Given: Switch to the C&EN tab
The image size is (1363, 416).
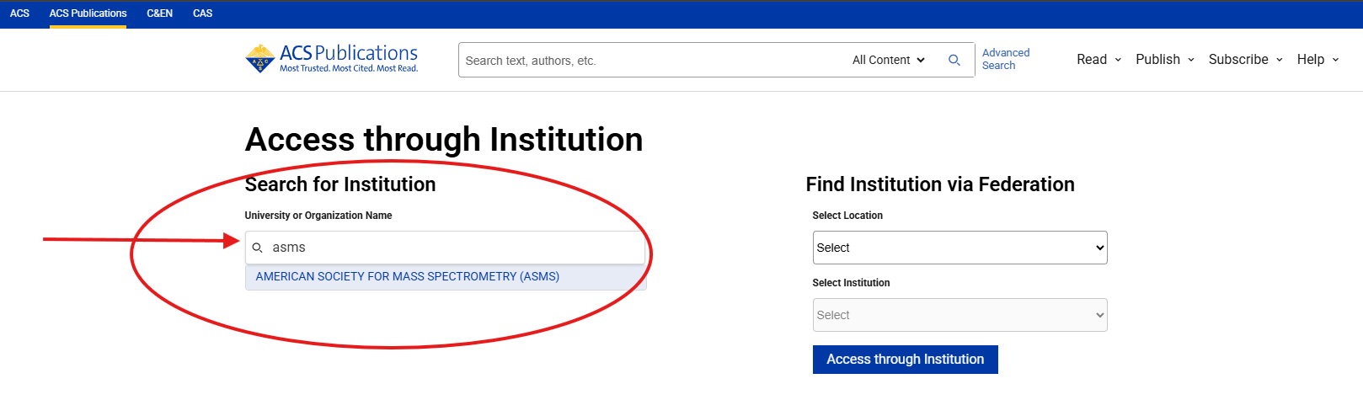Looking at the screenshot, I should [x=159, y=13].
